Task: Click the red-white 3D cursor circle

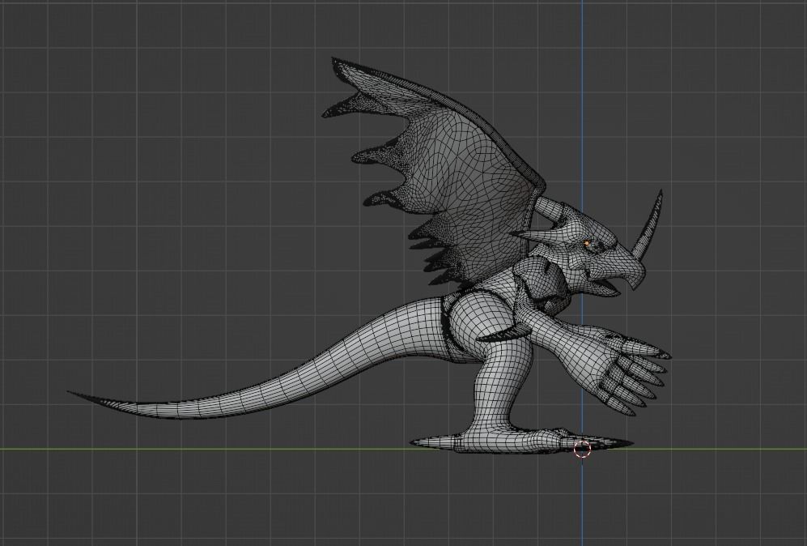Action: tap(582, 449)
